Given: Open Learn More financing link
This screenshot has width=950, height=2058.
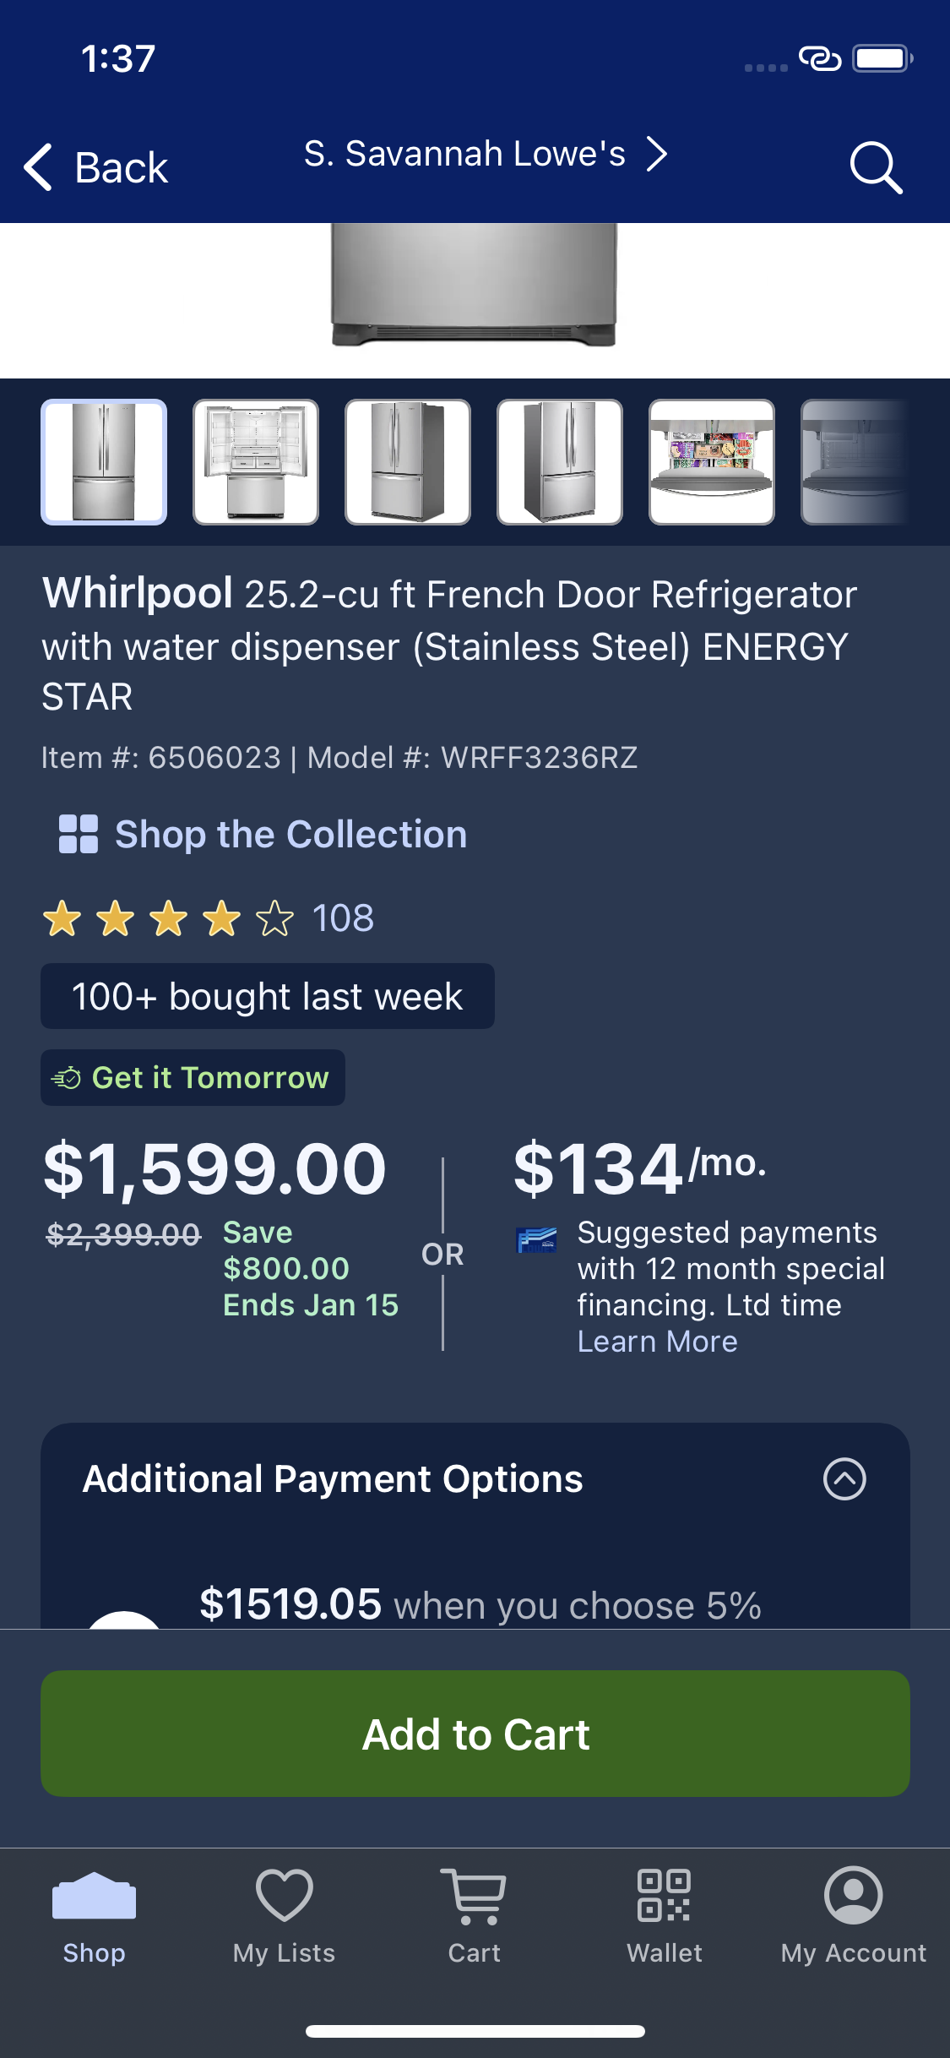Looking at the screenshot, I should tap(657, 1342).
